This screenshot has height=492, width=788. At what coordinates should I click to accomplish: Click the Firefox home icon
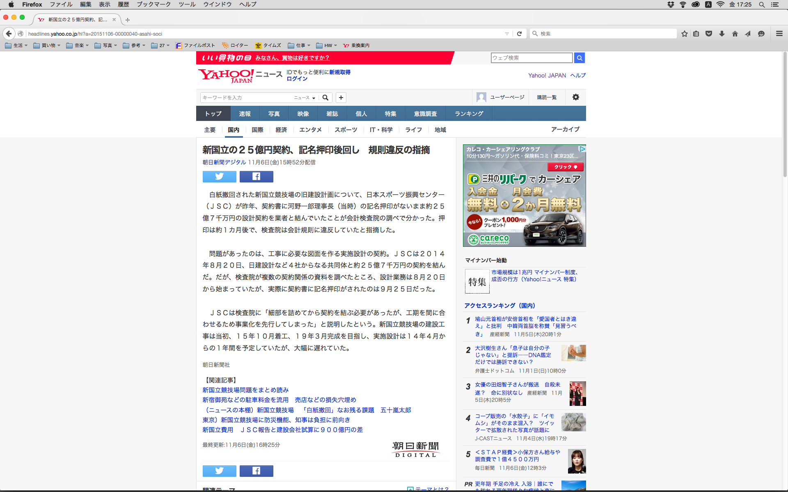point(735,34)
